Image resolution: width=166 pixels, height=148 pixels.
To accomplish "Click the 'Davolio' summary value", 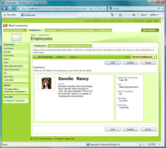I will (7, 52).
